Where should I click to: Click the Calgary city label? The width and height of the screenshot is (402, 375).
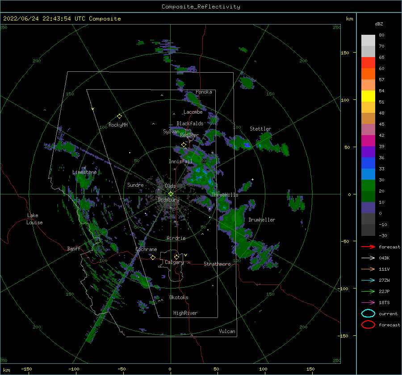coord(174,262)
